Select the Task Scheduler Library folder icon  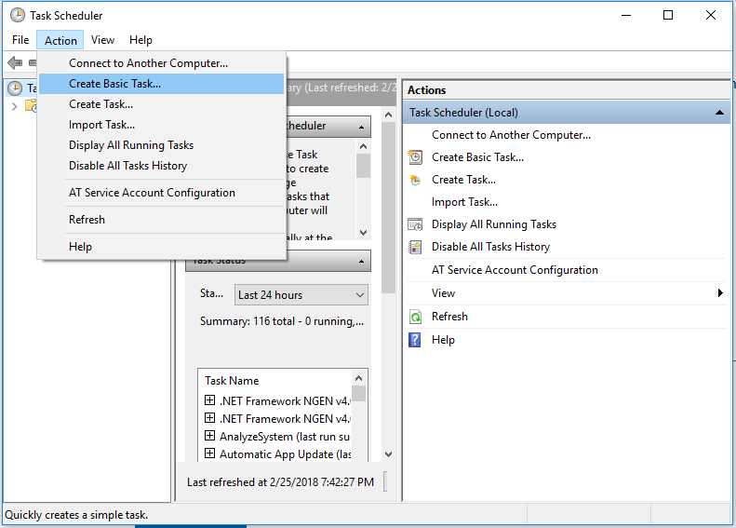(x=31, y=106)
